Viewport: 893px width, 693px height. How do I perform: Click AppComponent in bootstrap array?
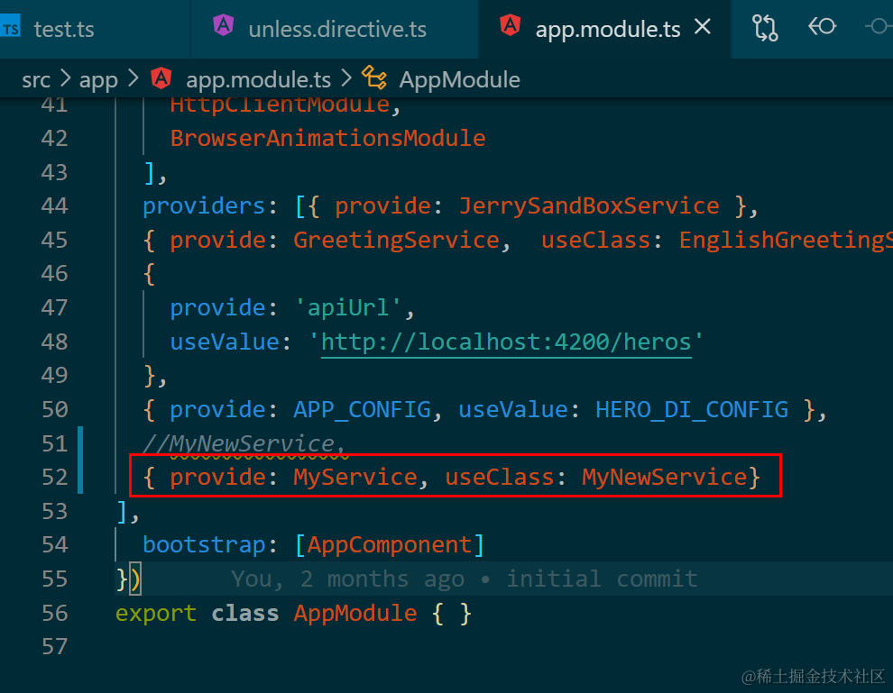click(x=390, y=545)
